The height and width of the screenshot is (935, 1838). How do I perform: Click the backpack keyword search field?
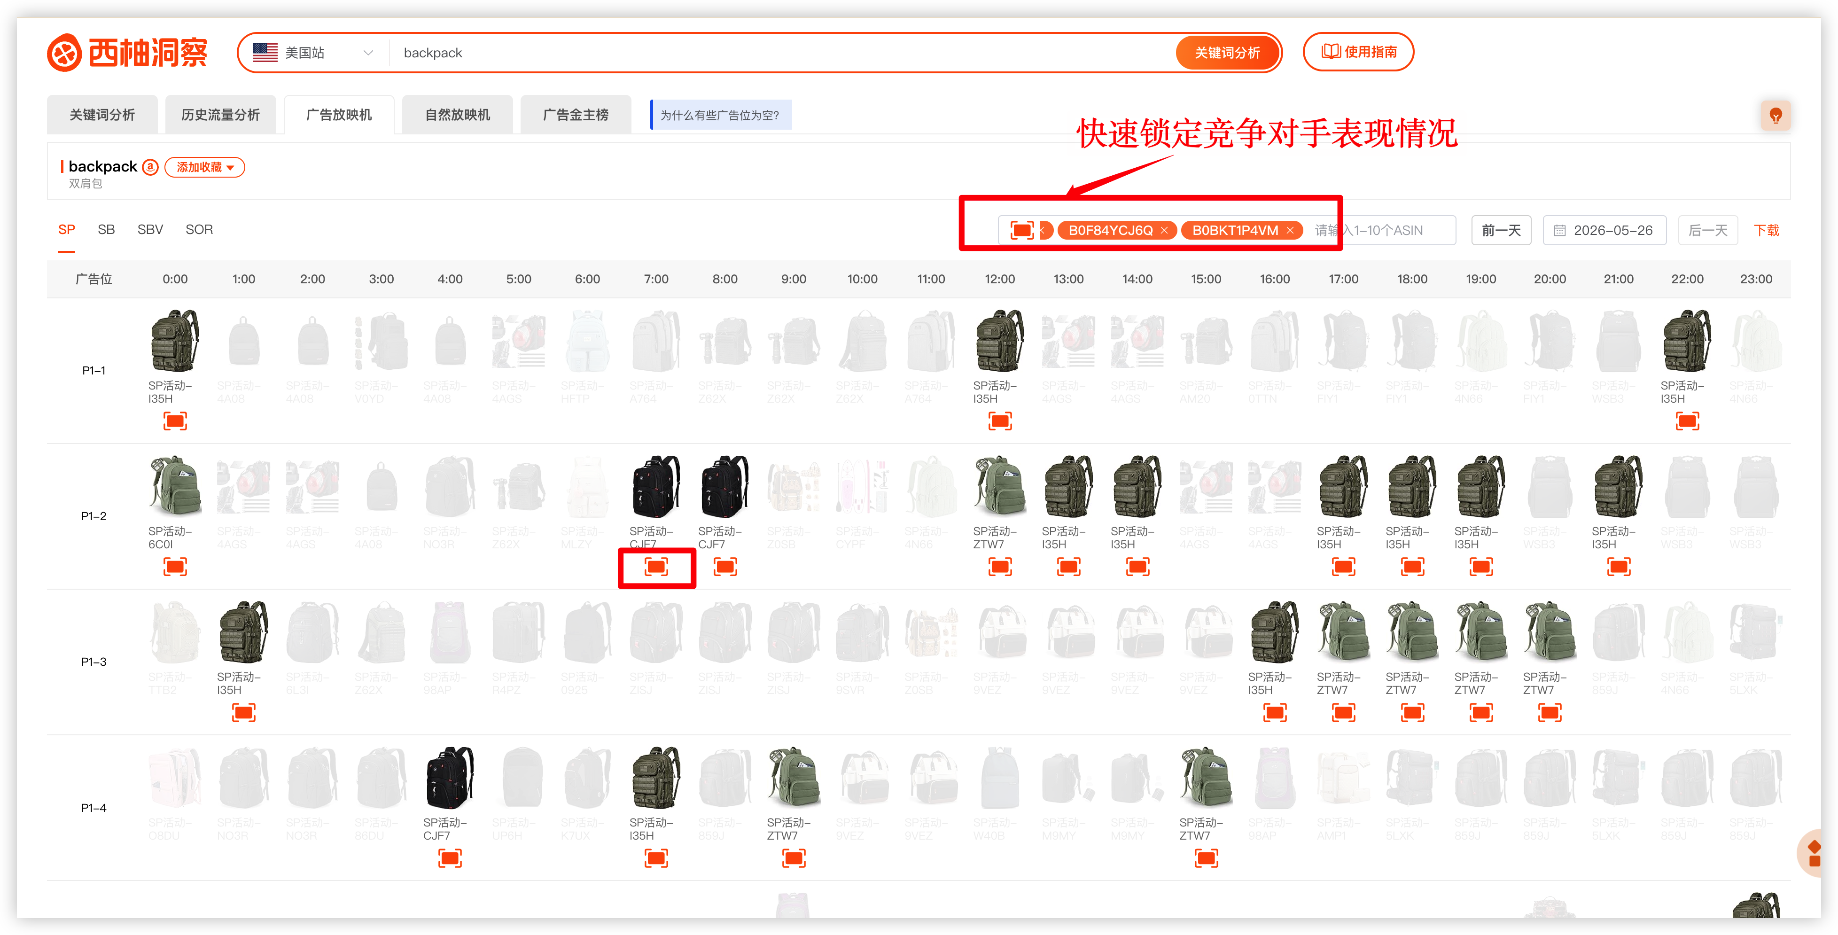click(781, 53)
